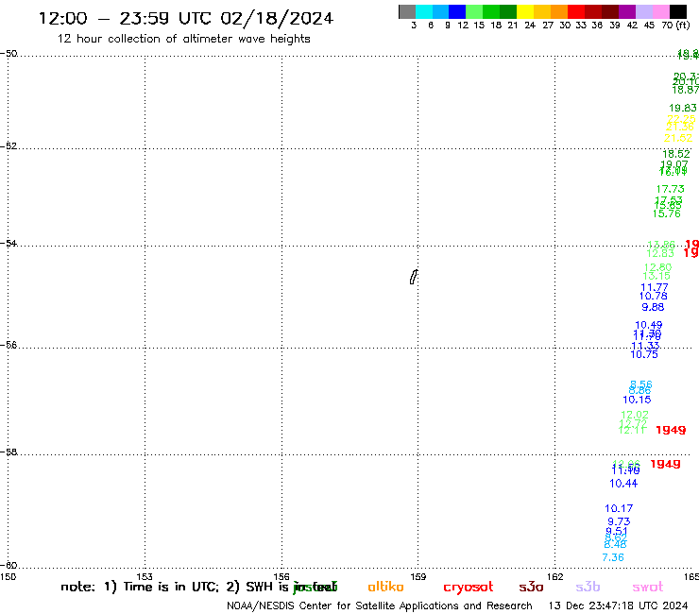
Task: Click wave height value 19.83
Action: tap(683, 108)
